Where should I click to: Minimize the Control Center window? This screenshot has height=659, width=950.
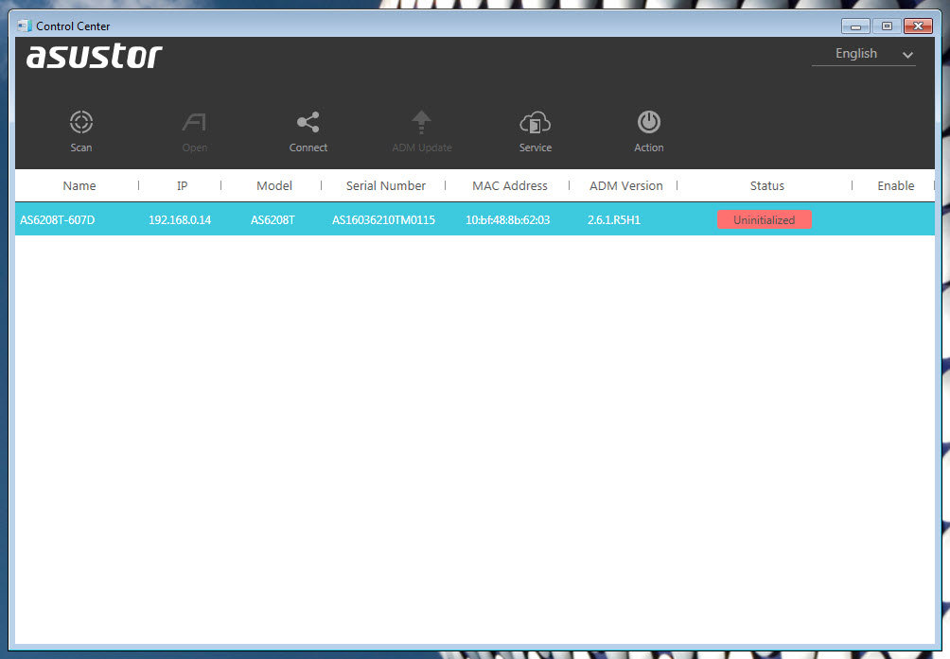click(855, 26)
